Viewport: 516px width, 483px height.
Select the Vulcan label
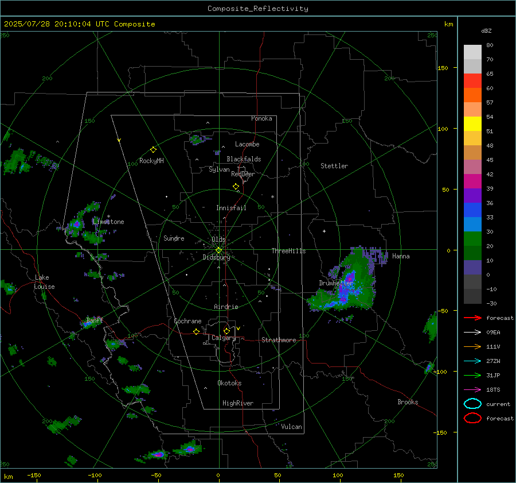tap(291, 427)
